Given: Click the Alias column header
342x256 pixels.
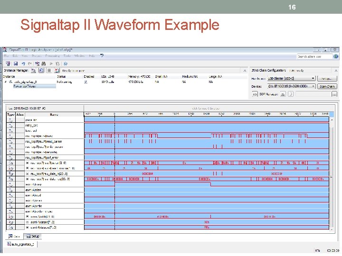Looking at the screenshot, I should [x=20, y=115].
